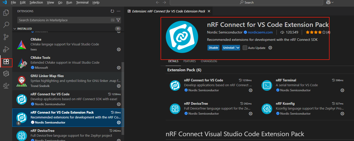354x141 pixels.
Task: Switch to the DETAILS tab
Action: (173, 61)
